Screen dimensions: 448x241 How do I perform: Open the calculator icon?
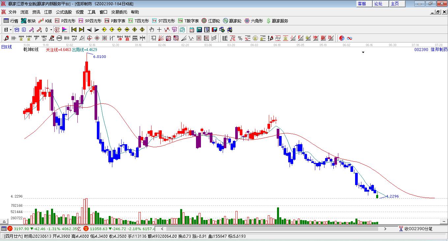[199, 30]
